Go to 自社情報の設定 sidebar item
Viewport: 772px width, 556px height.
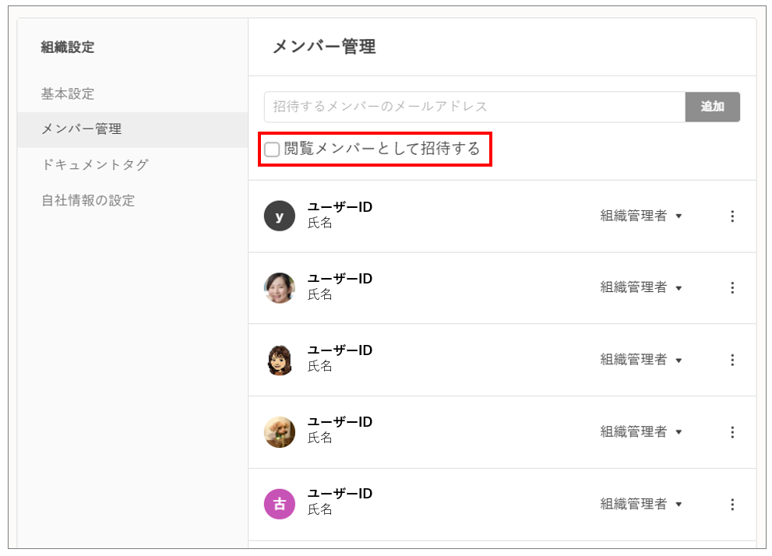pyautogui.click(x=88, y=200)
